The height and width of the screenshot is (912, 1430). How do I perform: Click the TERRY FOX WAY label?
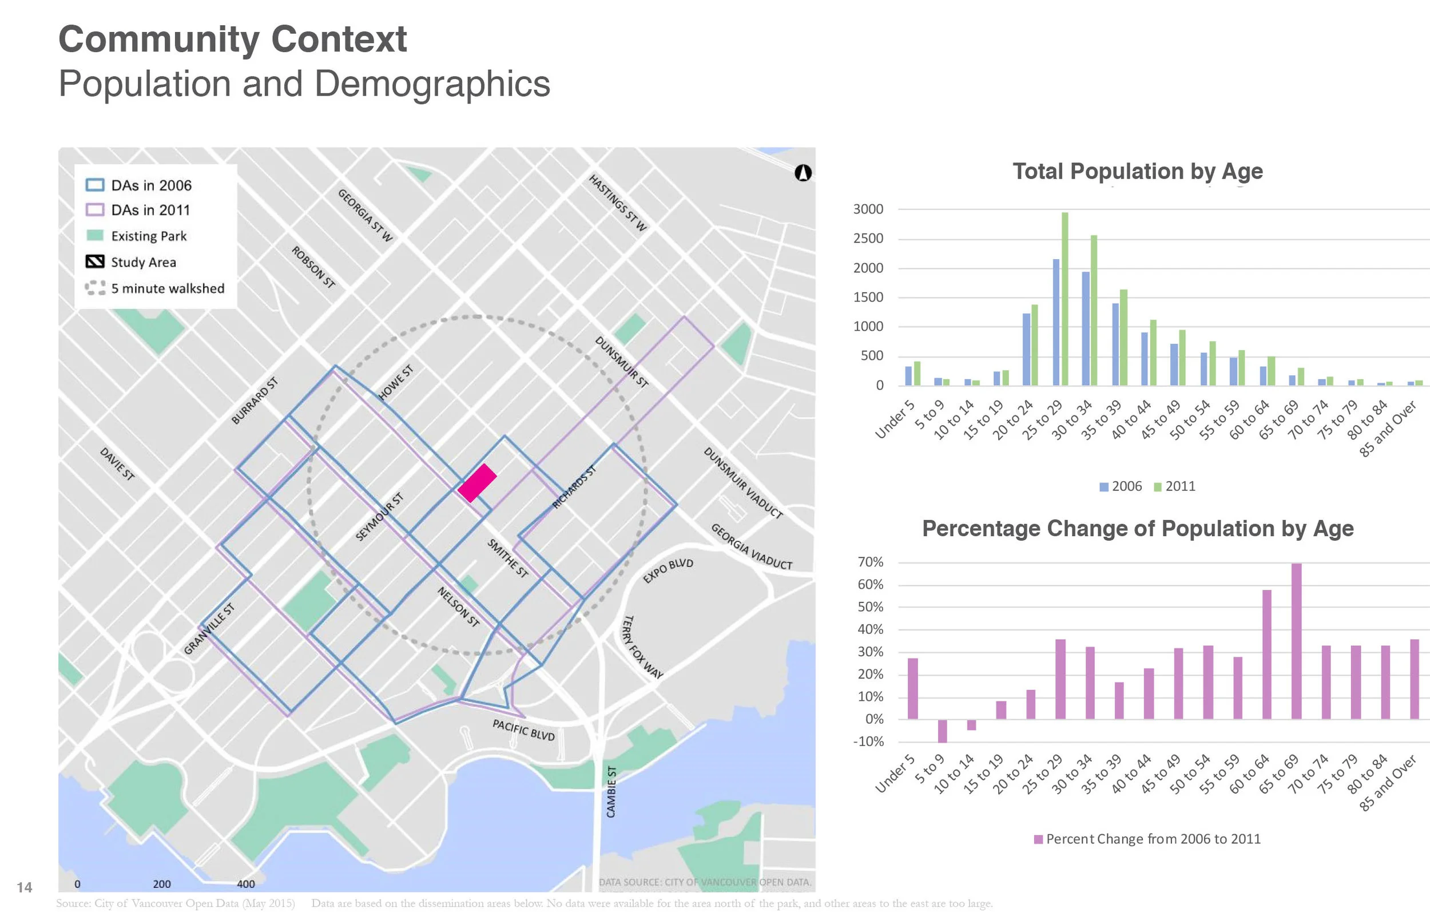coord(642,647)
